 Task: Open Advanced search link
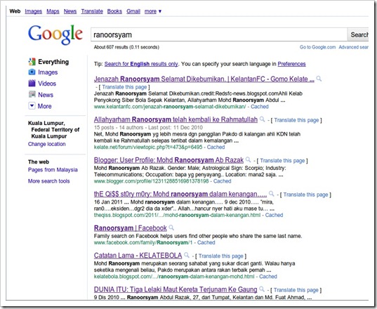pyautogui.click(x=353, y=47)
